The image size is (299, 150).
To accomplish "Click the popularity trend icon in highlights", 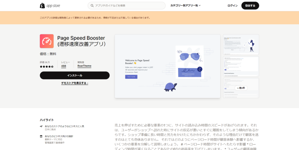I will (x=41, y=126).
